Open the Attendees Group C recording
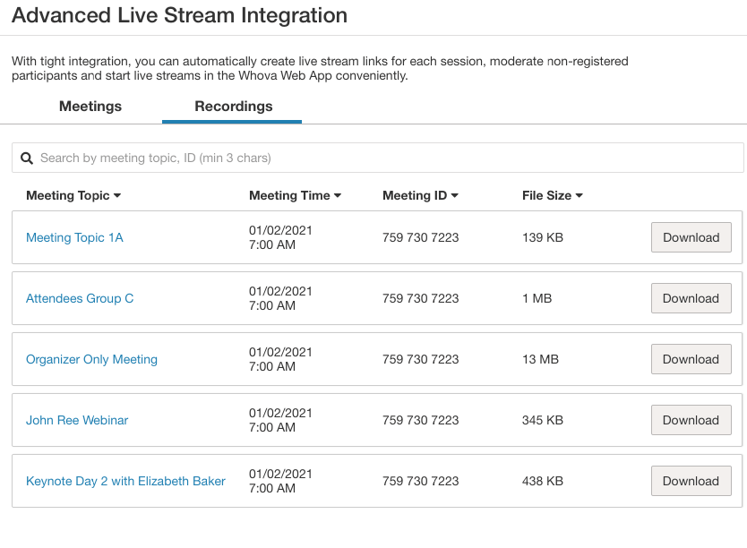 click(80, 299)
